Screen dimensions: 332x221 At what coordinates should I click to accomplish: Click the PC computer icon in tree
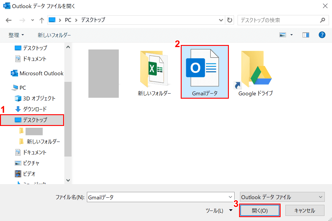tap(14, 88)
